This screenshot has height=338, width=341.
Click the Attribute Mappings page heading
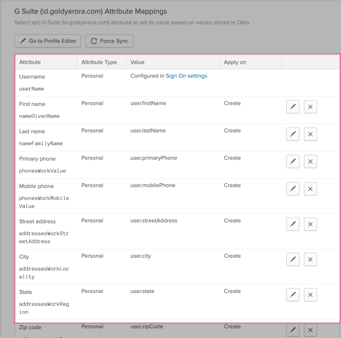[91, 11]
